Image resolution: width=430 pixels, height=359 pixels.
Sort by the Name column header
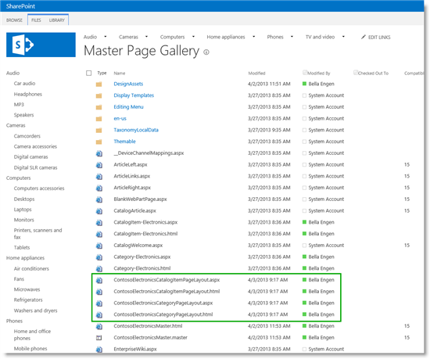click(120, 74)
